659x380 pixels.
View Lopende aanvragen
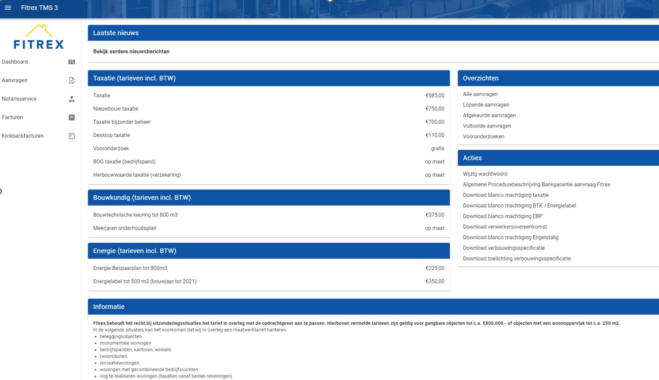[486, 105]
